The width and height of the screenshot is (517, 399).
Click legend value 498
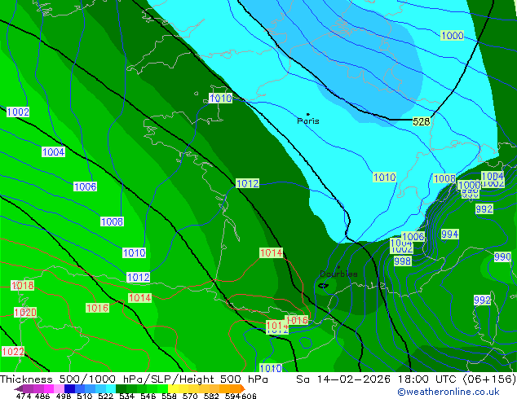pos(64,396)
